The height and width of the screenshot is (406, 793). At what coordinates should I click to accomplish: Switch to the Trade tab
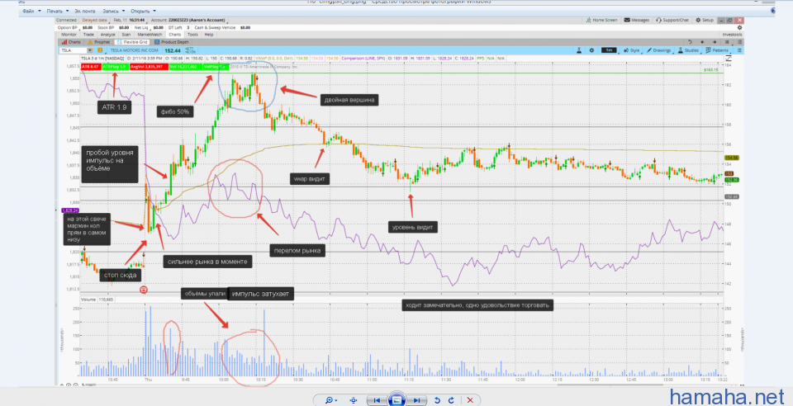pos(88,35)
